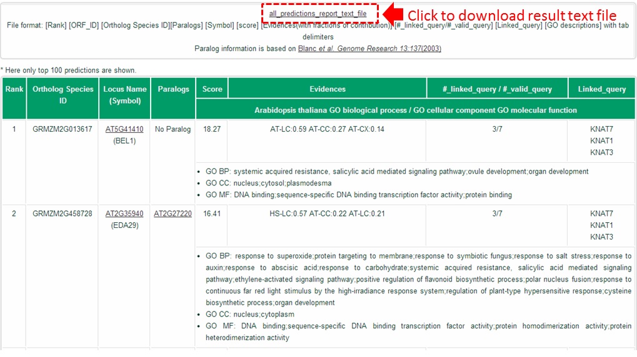Viewport: 637px width, 357px height.
Task: Click the #_linked_query / #_valid_query header
Action: pos(497,89)
